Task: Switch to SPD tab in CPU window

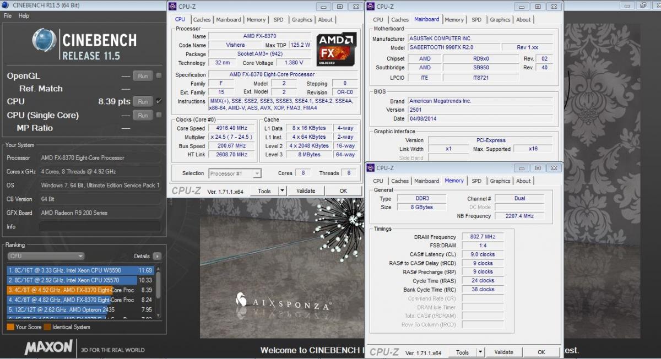Action: [279, 19]
